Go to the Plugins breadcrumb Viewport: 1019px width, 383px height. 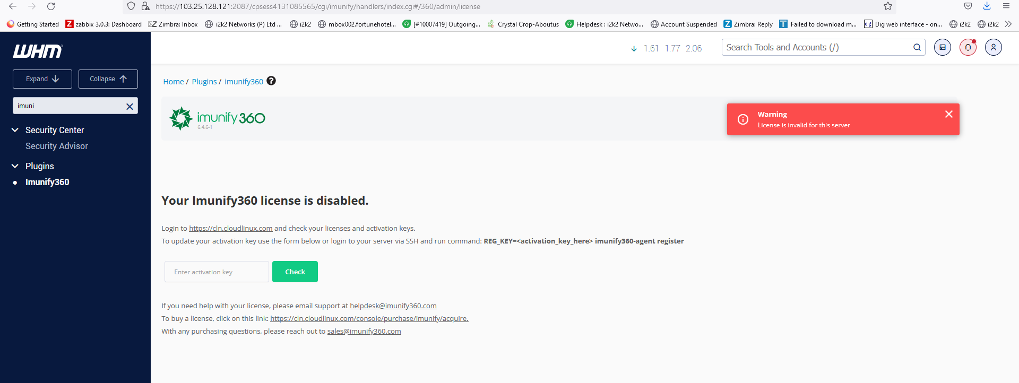click(x=204, y=81)
